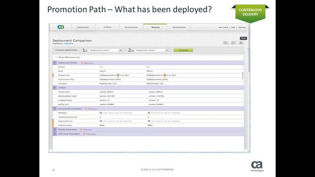
Task: Select the Travel (war) artifact row
Action: point(148,92)
